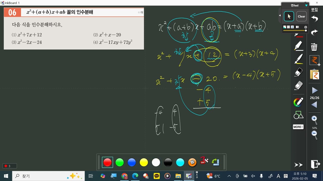The width and height of the screenshot is (323, 181).
Task: Zoom in with the plus magnifier
Action: tap(314, 120)
